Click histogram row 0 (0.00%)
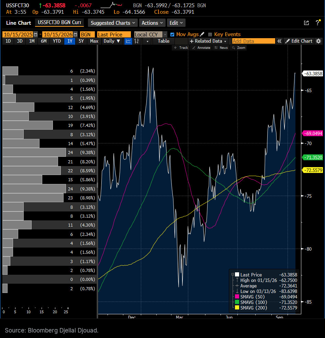The image size is (325, 338). tap(49, 279)
